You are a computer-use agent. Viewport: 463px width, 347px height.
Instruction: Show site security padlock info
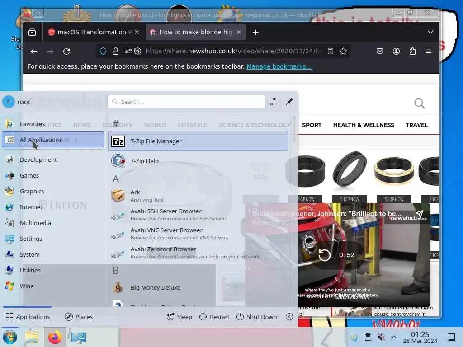pos(116,52)
